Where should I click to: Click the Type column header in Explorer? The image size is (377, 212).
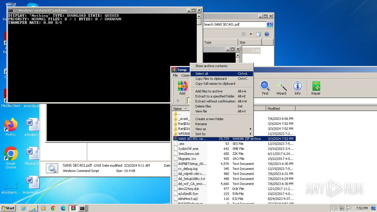coord(220,42)
